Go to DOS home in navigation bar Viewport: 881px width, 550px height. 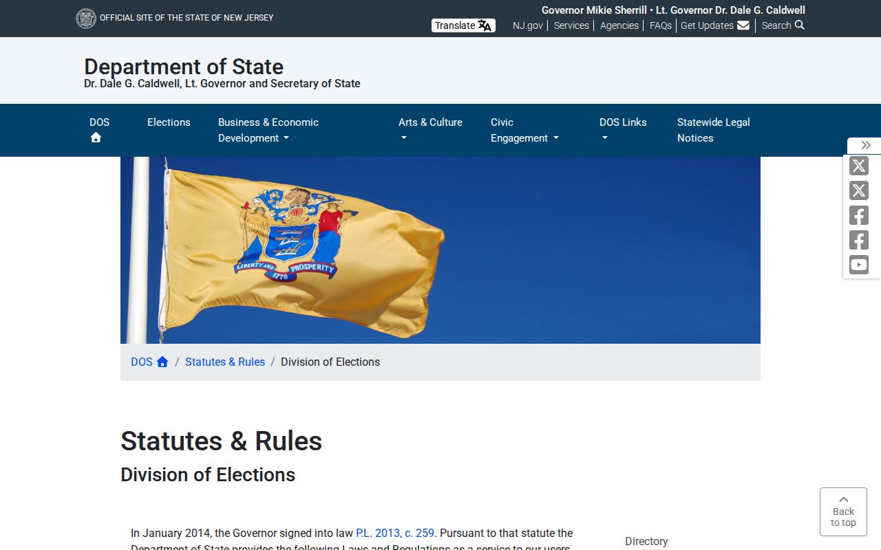(99, 130)
